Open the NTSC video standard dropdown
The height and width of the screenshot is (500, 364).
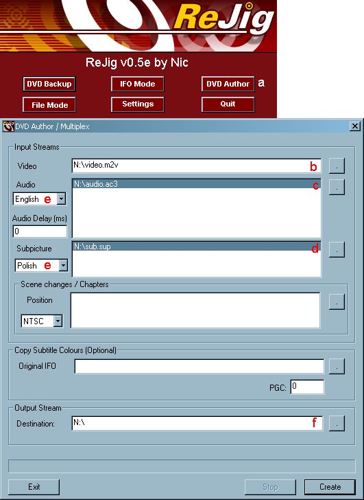pos(58,321)
